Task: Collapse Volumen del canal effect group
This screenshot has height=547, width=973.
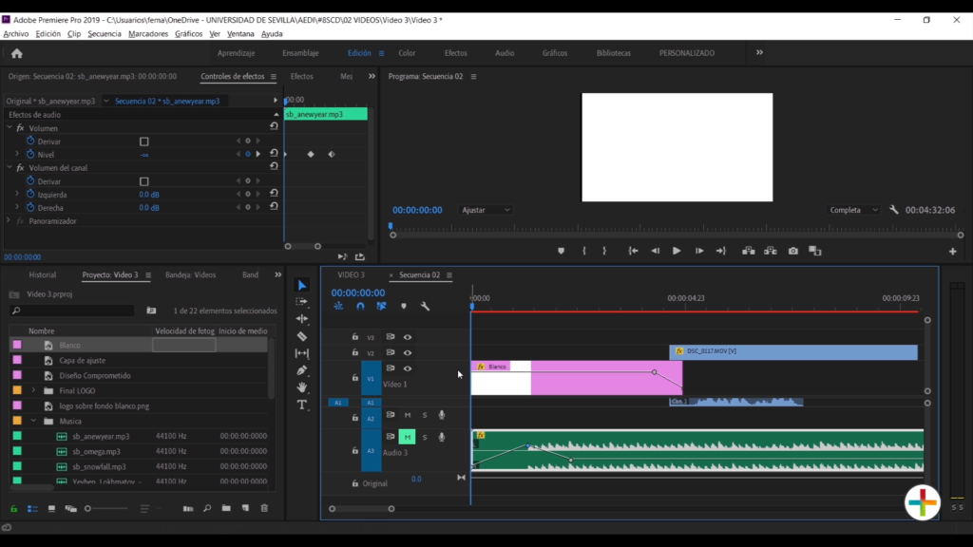Action: point(10,167)
